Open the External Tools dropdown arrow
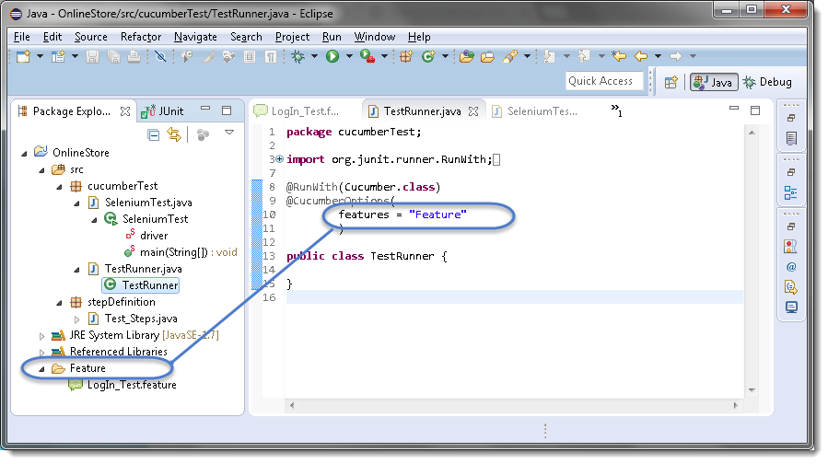 click(x=384, y=56)
